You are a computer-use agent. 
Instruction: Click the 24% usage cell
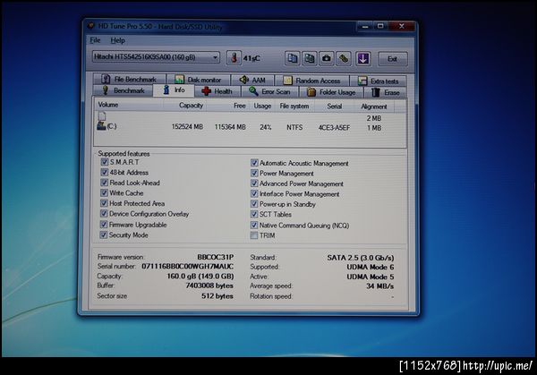(266, 127)
